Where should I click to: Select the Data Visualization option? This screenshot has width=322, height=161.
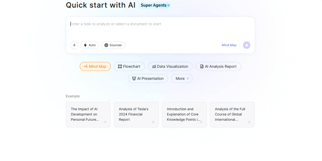point(170,66)
